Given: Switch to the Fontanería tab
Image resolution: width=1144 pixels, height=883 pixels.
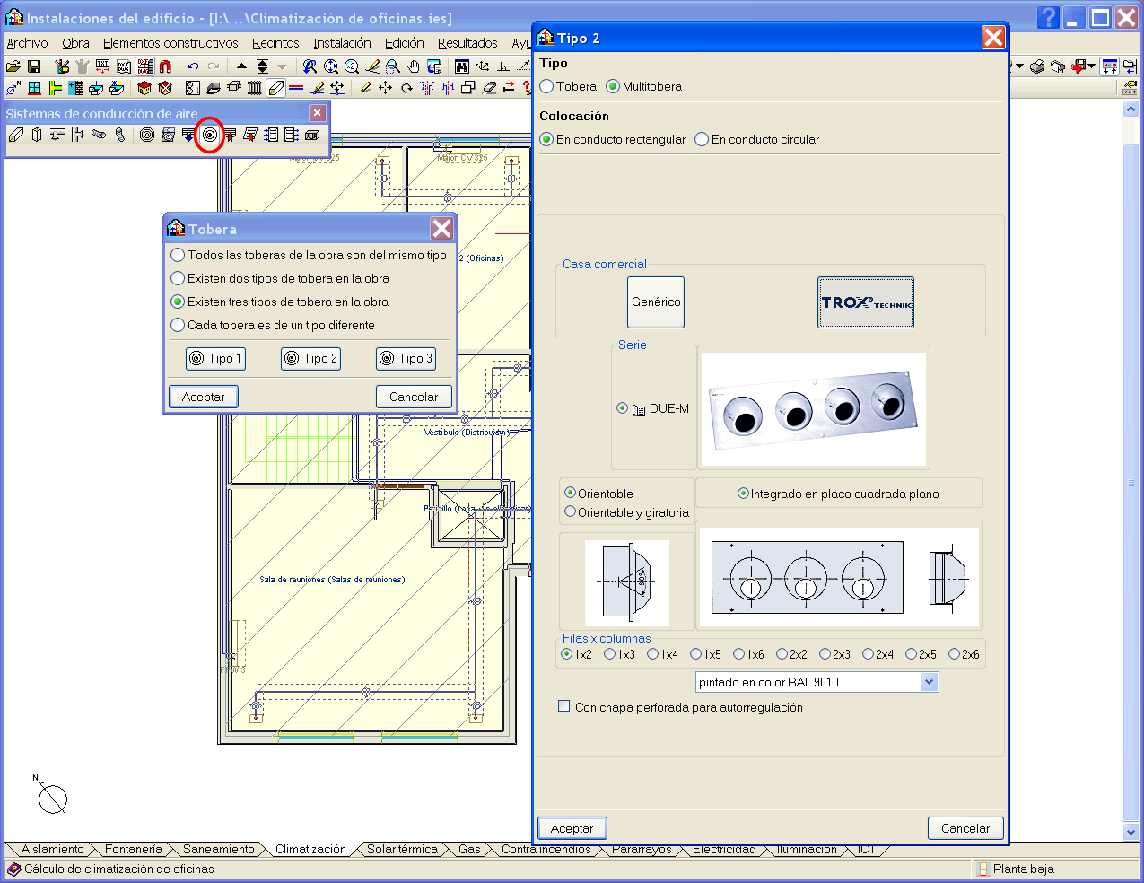Looking at the screenshot, I should pos(133,850).
